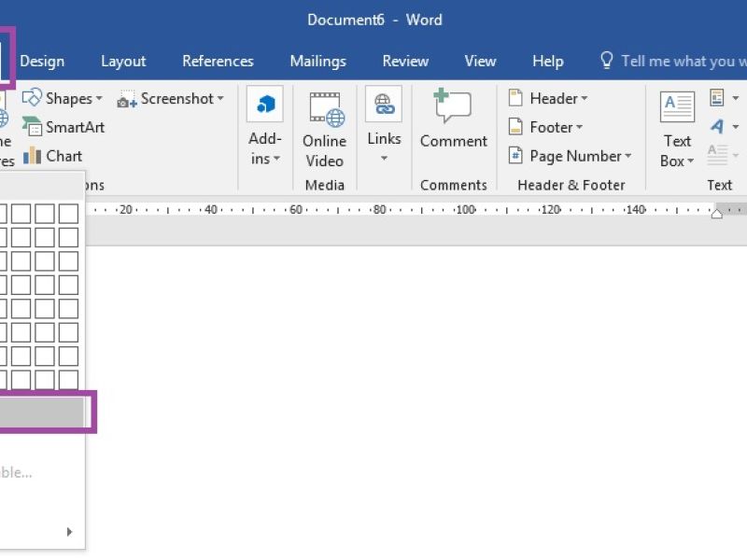Expand the Header dropdown arrow

point(585,98)
